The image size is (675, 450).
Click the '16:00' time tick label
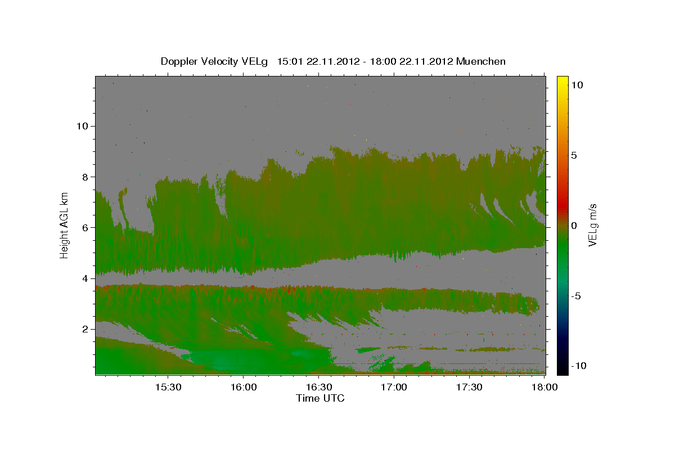coord(243,387)
